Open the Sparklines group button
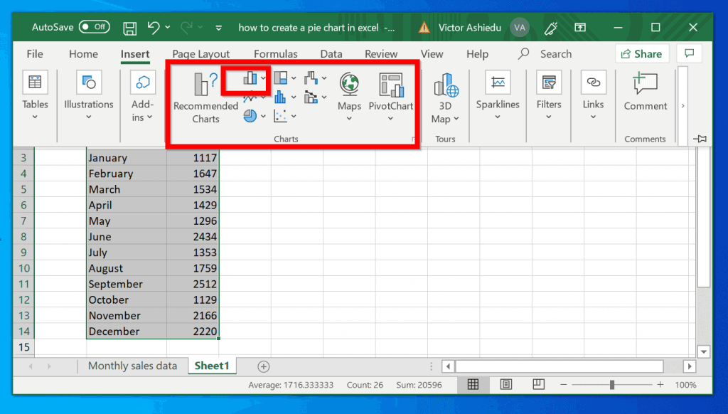 498,97
